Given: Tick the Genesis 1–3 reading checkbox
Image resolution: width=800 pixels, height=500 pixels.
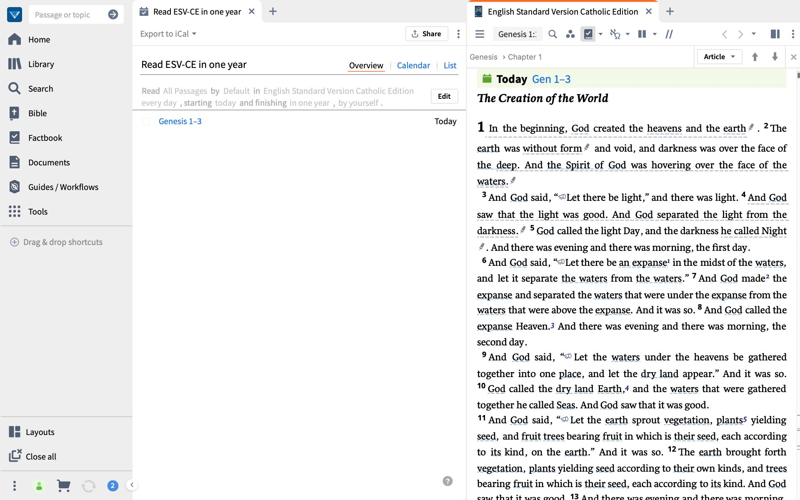Looking at the screenshot, I should (146, 122).
